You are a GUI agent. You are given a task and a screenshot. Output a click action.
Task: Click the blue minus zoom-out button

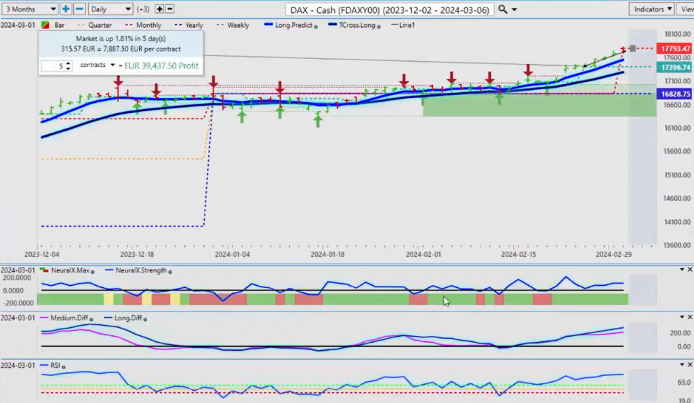(79, 9)
